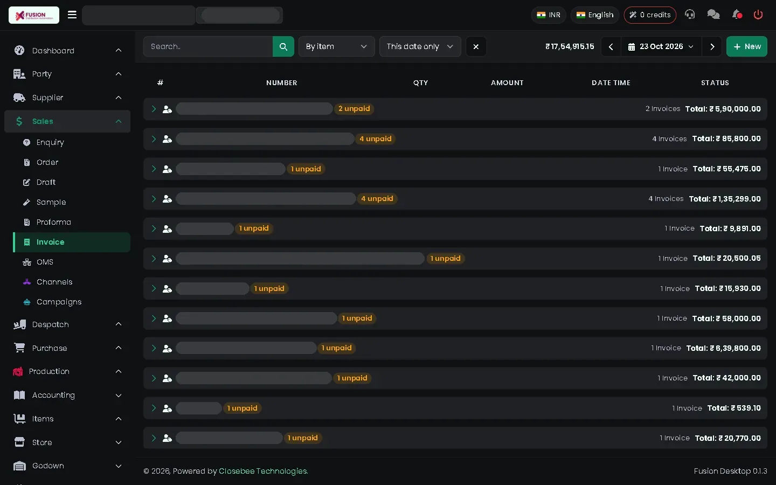Open the Closebee Technologies link
The width and height of the screenshot is (776, 485).
click(x=263, y=471)
